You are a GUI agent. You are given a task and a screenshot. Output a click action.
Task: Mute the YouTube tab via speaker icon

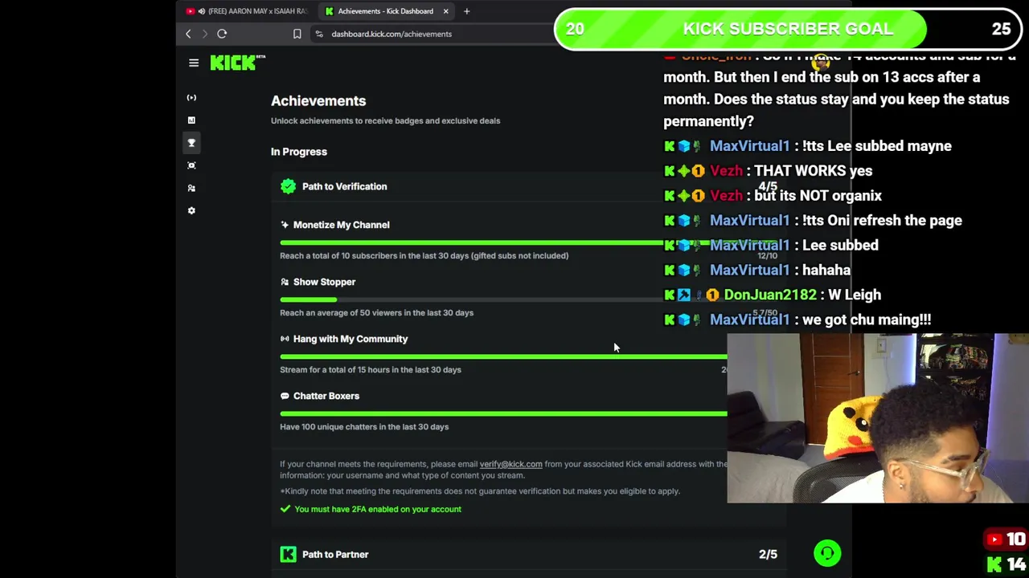point(201,11)
